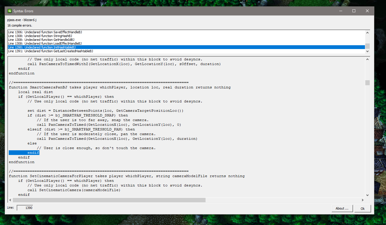Click function SmartCameraPanBJ declaration line
Image resolution: width=386 pixels, height=225 pixels.
[x=120, y=87]
